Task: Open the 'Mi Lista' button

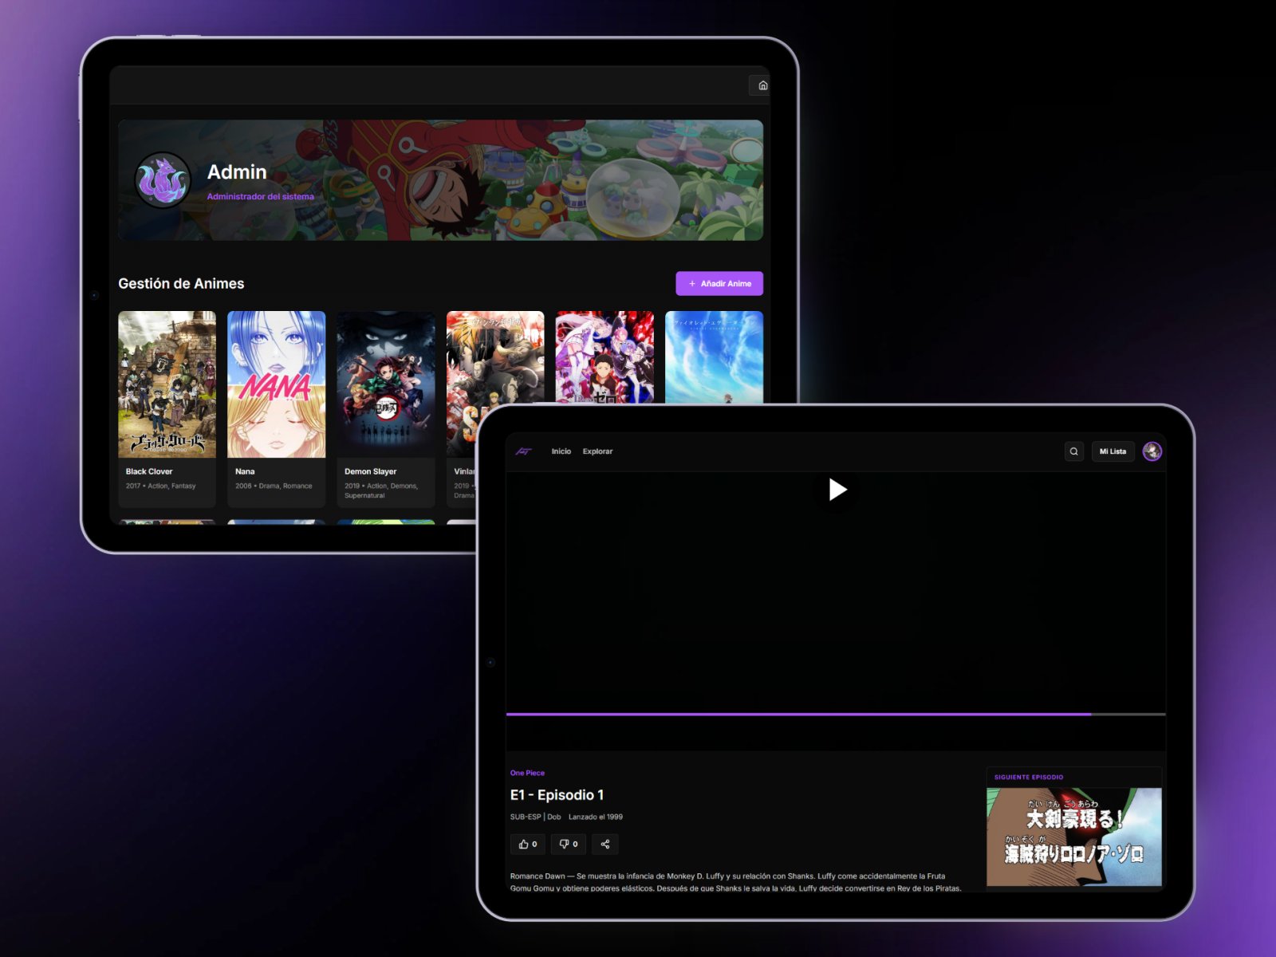Action: [1113, 451]
